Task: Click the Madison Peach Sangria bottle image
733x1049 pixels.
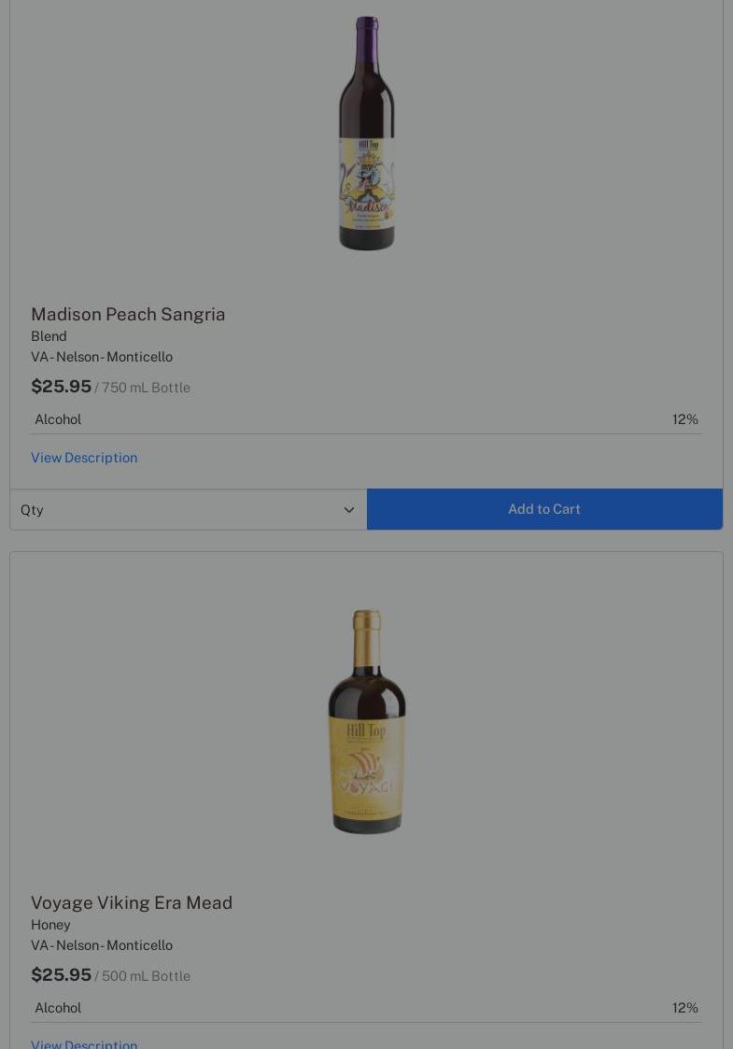Action: point(366,134)
